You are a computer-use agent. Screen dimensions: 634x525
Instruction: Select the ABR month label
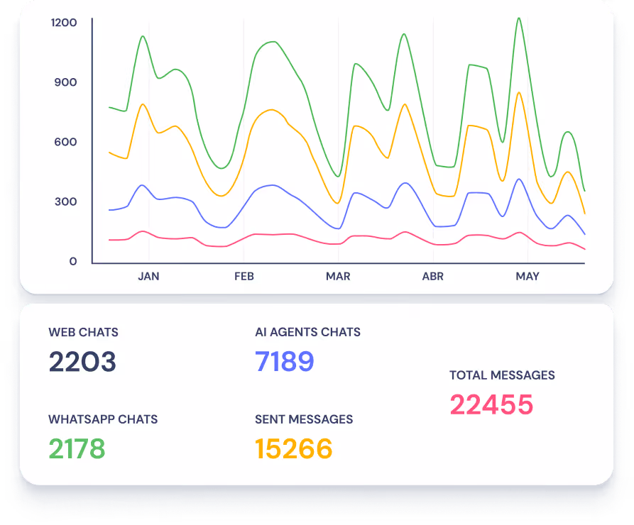click(x=432, y=277)
